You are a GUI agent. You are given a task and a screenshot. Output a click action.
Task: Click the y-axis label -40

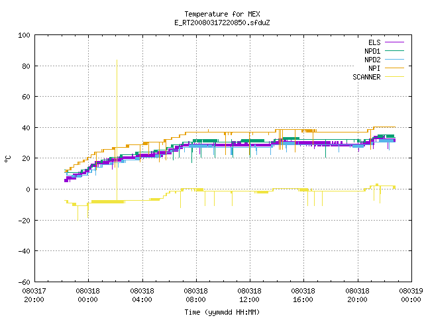(x=24, y=251)
